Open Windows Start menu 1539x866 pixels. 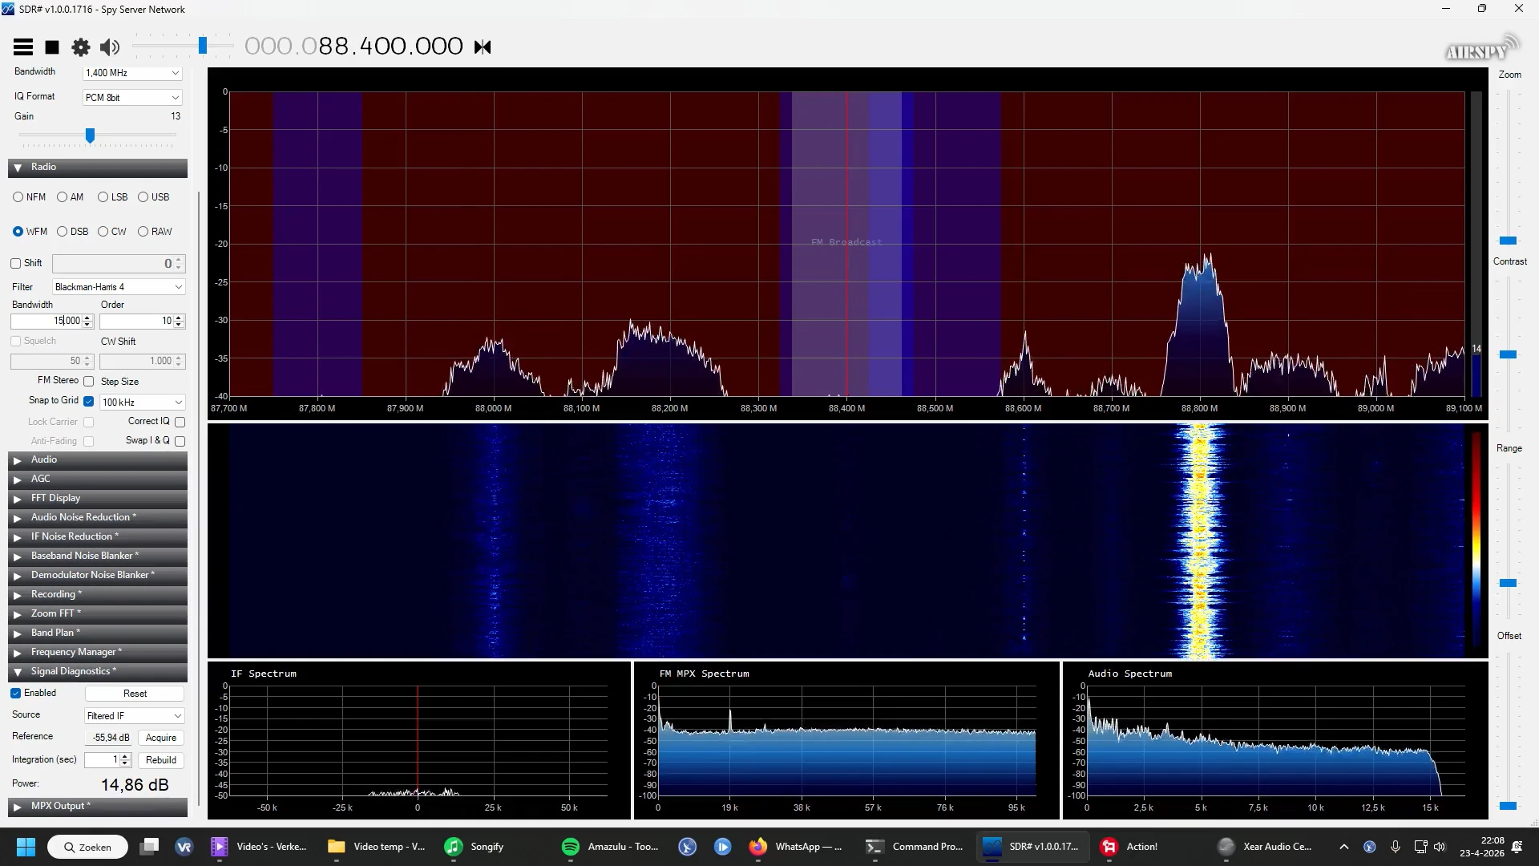point(26,847)
